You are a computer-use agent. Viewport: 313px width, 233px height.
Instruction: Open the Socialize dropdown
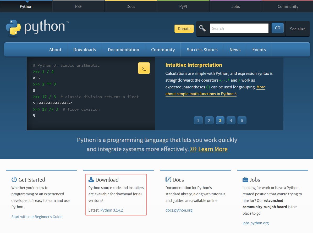298,29
